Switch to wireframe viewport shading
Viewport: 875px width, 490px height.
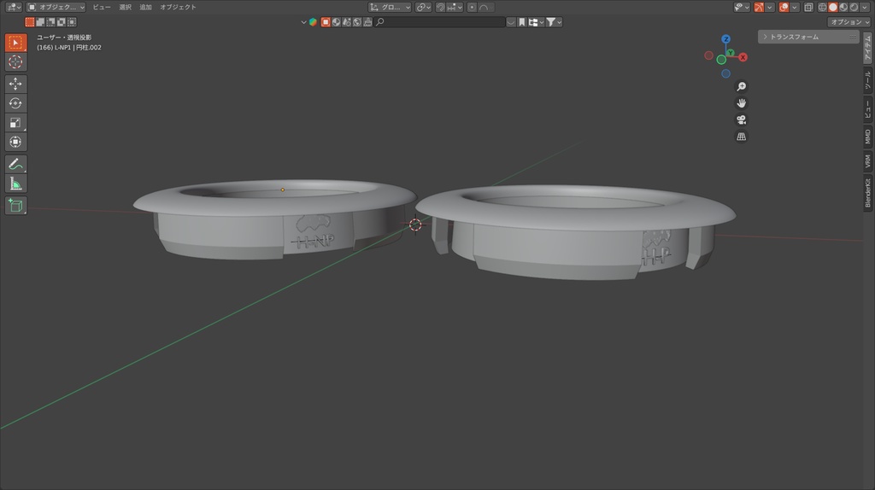pyautogui.click(x=823, y=7)
